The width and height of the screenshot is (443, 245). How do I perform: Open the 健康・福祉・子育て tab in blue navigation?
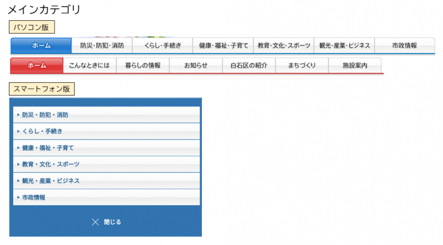(223, 46)
